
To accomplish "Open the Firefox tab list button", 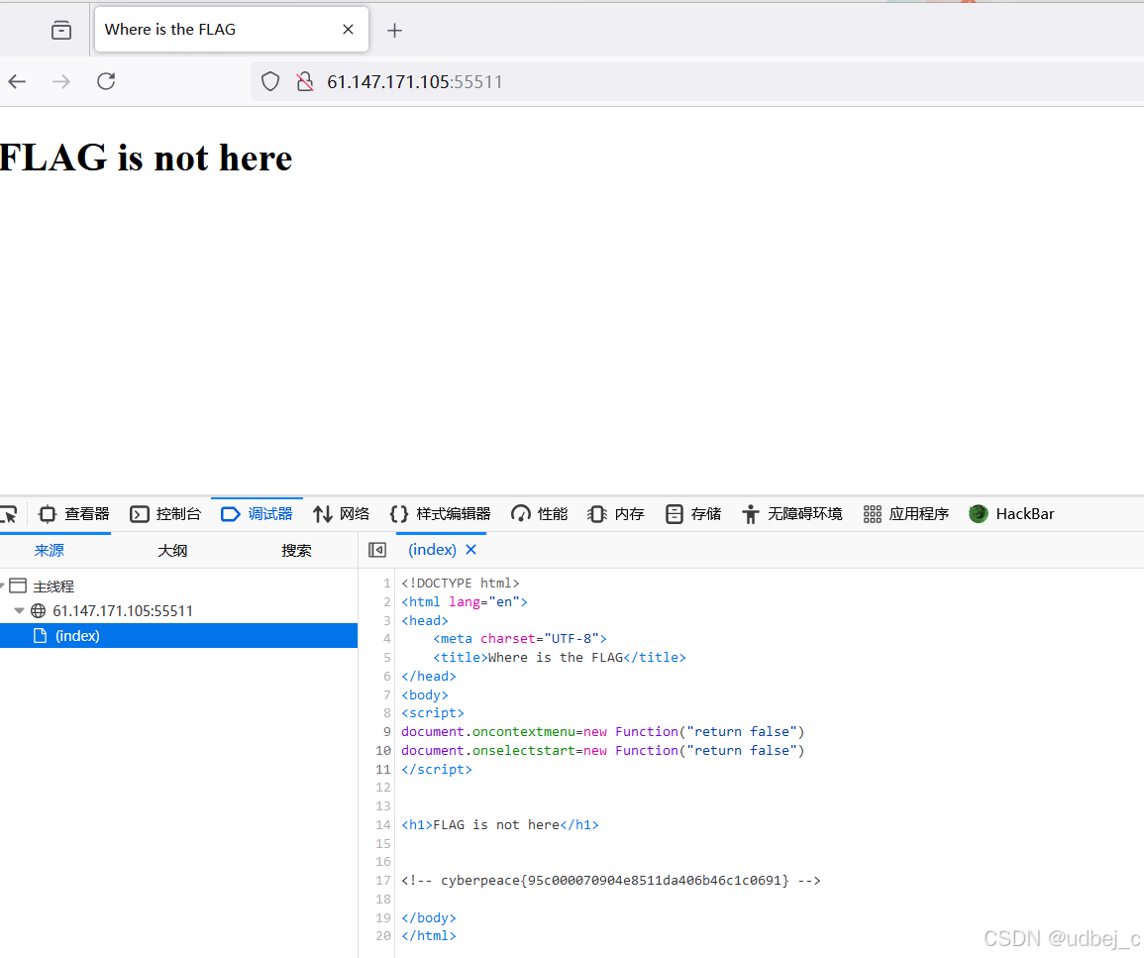I will 61,30.
